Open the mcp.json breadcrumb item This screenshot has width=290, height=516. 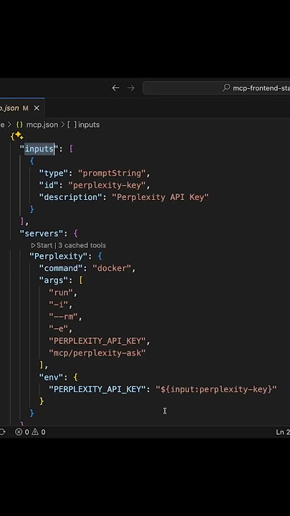42,125
